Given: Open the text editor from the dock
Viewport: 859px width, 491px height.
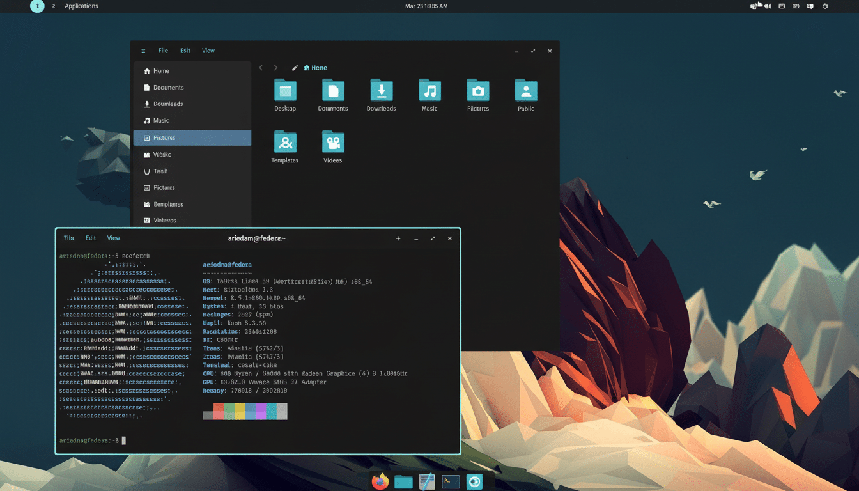Looking at the screenshot, I should (x=427, y=481).
